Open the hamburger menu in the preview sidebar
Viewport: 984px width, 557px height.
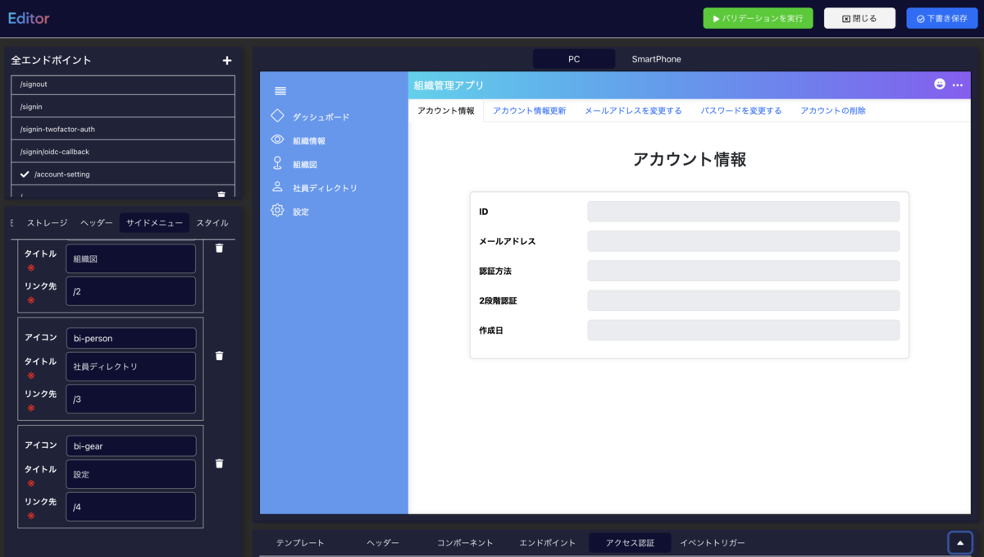(x=280, y=91)
